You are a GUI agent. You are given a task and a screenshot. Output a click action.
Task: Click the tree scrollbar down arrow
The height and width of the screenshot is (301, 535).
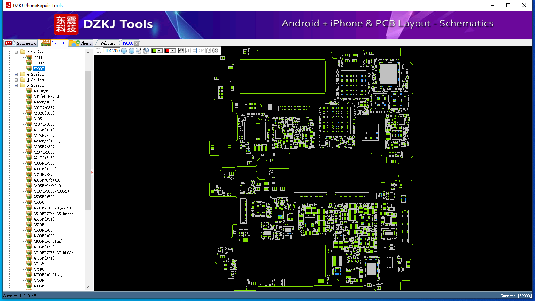(x=88, y=287)
